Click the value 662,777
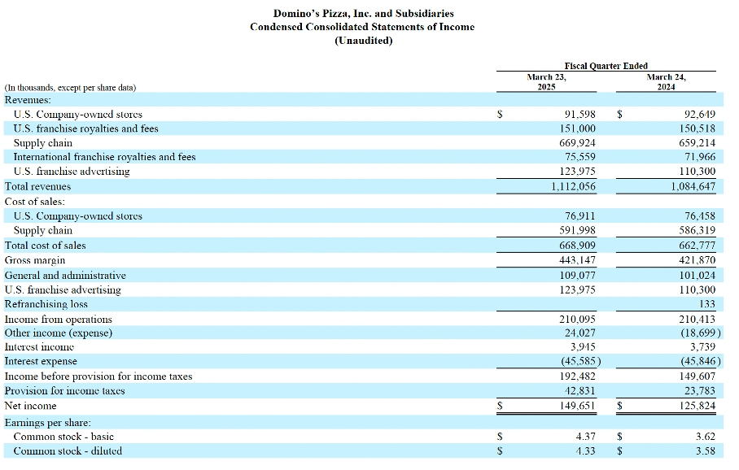739x470 pixels. coord(697,246)
